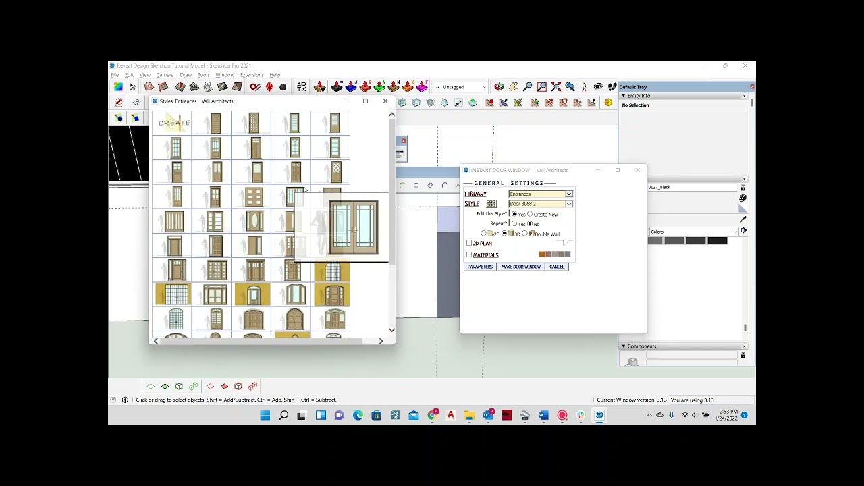Open the LIBRARY Entrances dropdown
Viewport: 864px width, 486px height.
pyautogui.click(x=541, y=194)
